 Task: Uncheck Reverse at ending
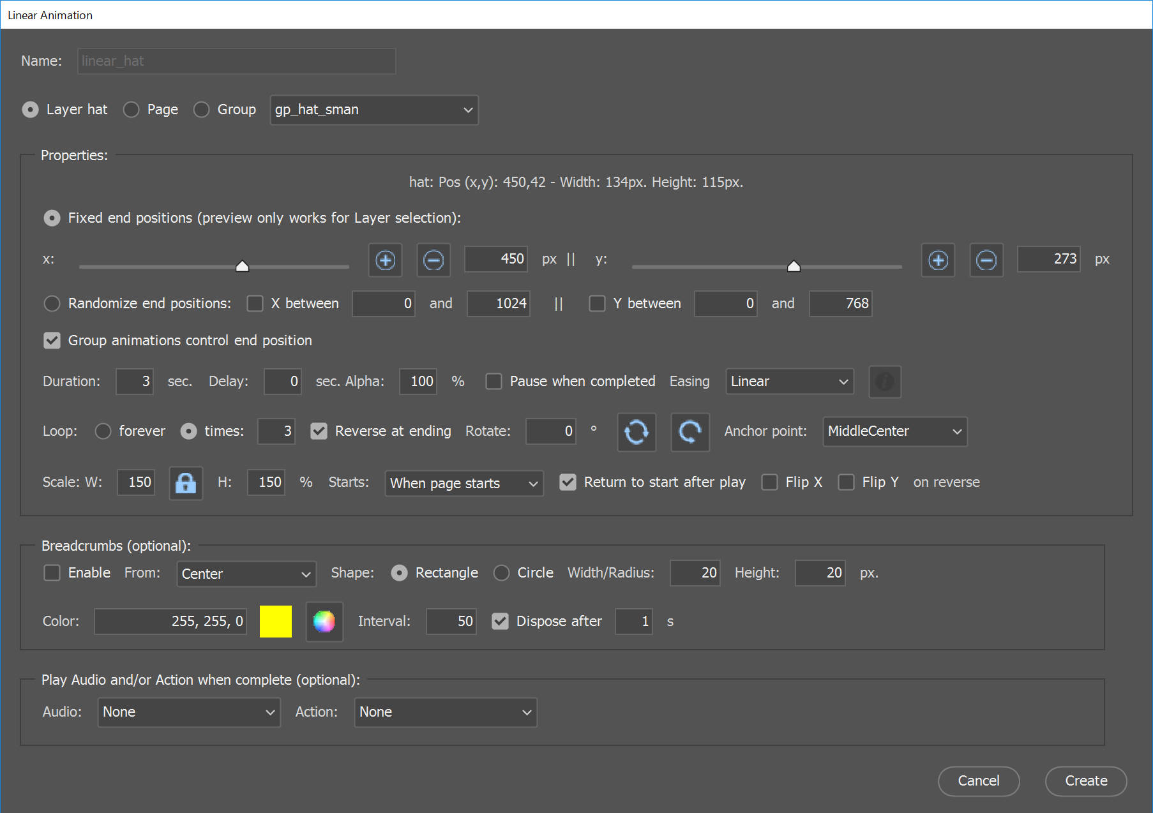[319, 431]
